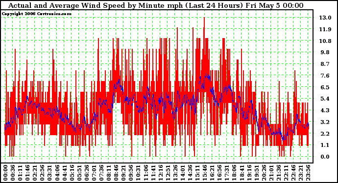
Task: Click the 1.1 y-axis label
Action: click(x=325, y=145)
